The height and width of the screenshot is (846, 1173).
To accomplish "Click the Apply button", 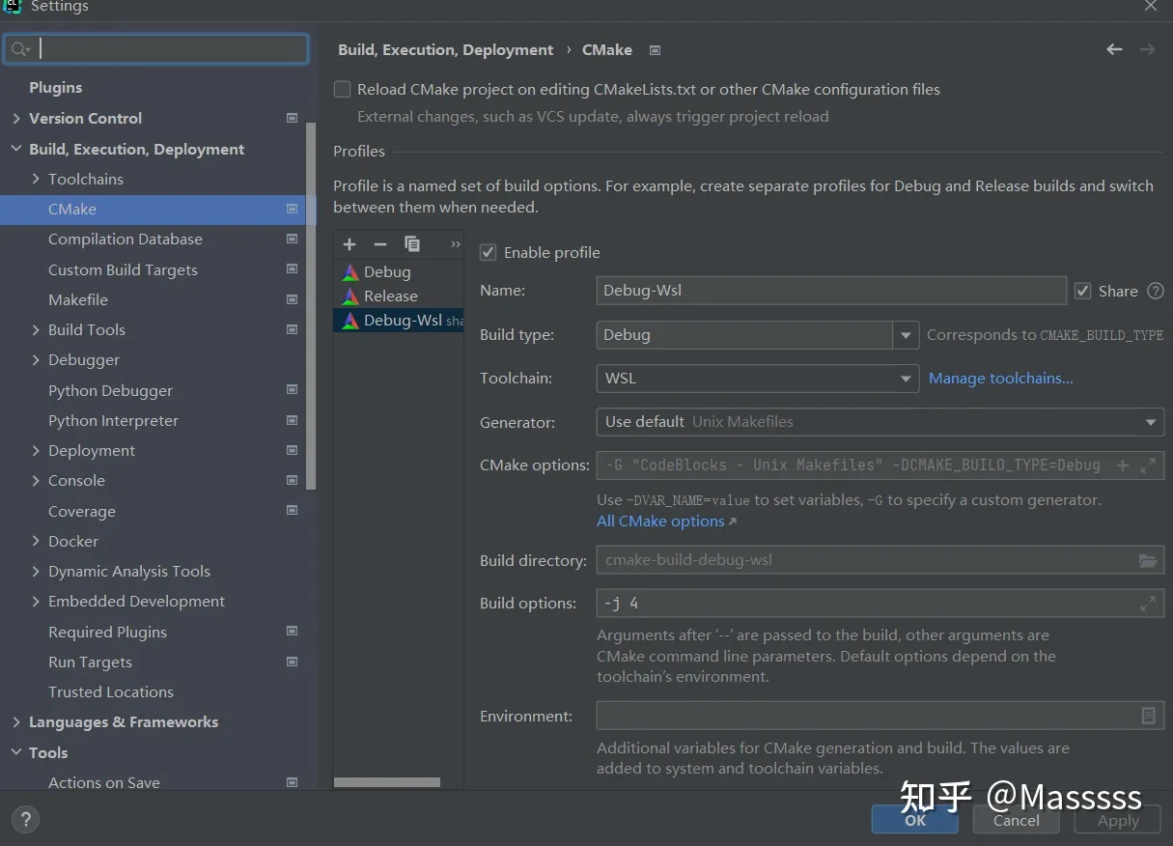I will [1119, 820].
